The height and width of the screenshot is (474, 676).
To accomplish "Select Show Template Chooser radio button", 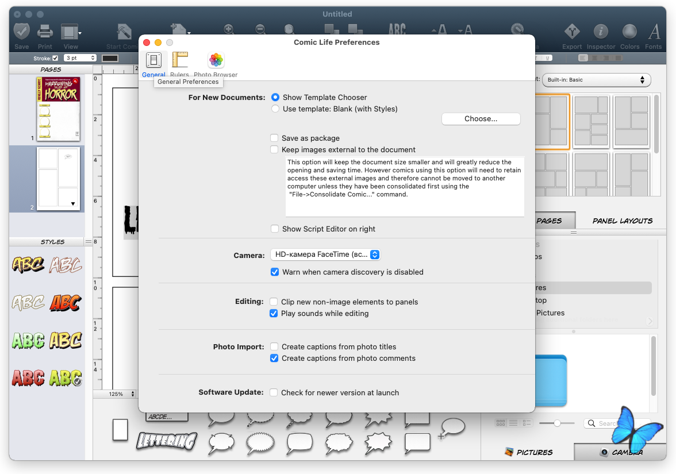I will coord(275,98).
